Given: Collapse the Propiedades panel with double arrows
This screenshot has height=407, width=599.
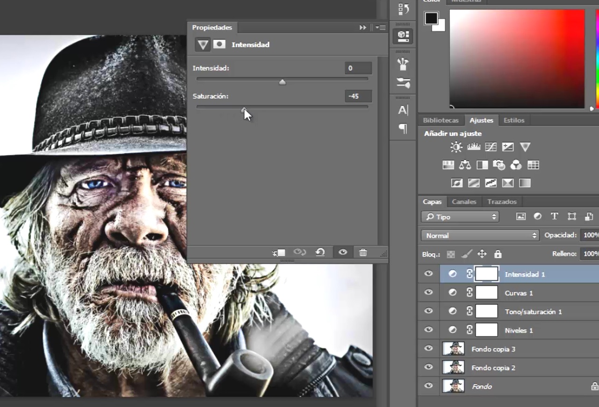Looking at the screenshot, I should [x=363, y=28].
